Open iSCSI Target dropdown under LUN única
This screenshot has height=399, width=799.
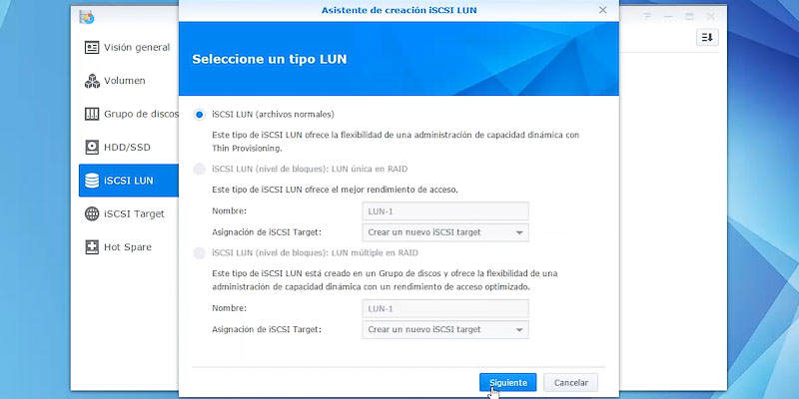point(445,232)
